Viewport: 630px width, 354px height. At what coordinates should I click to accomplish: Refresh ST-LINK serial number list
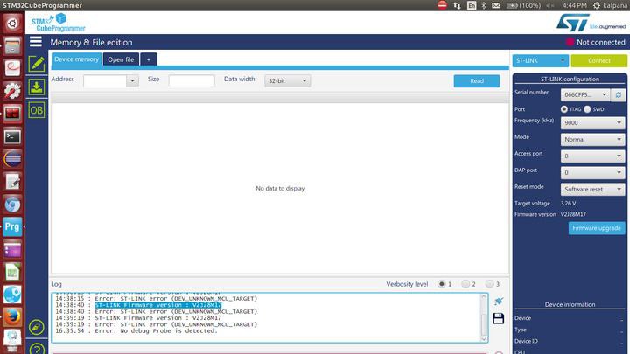click(618, 94)
